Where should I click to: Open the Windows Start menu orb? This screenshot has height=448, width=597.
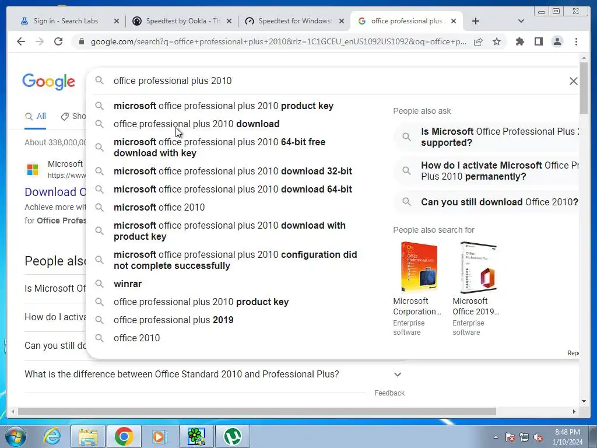[16, 436]
